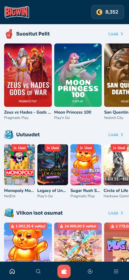Expand Viikon isot osumat via Lisää
The image size is (129, 280).
coord(116,213)
